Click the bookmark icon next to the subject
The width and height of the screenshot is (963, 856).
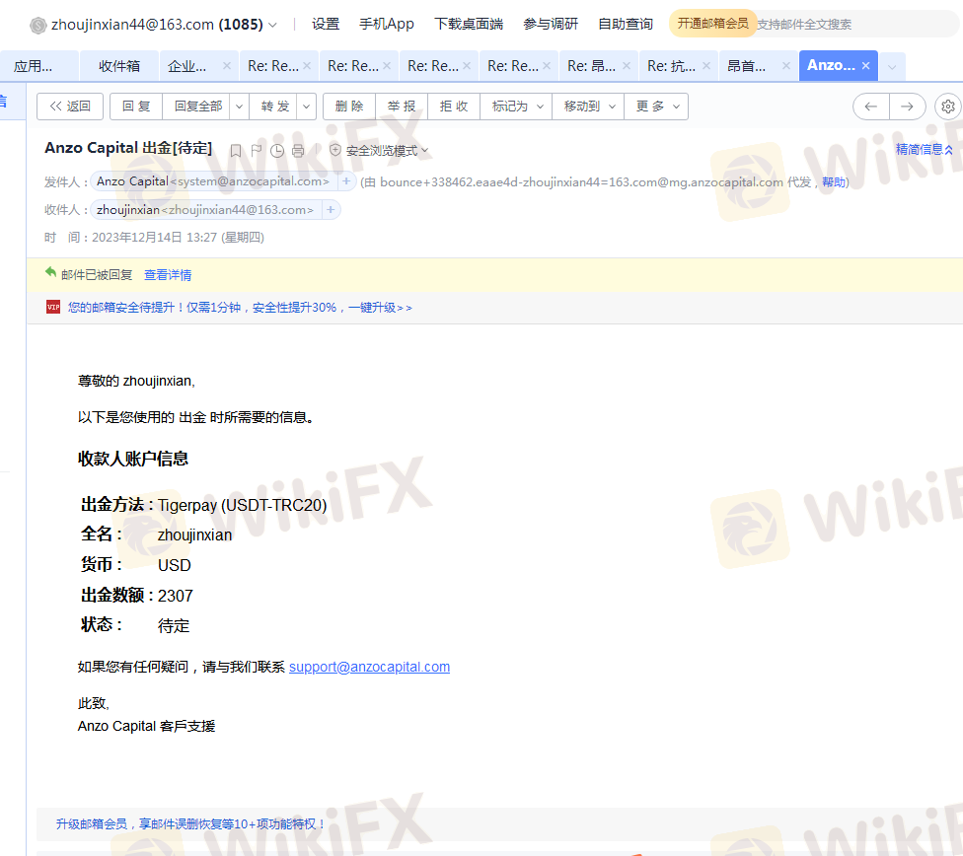click(235, 151)
